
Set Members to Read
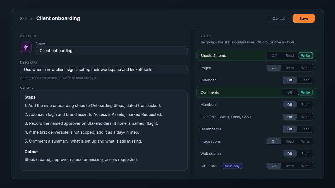click(x=305, y=104)
